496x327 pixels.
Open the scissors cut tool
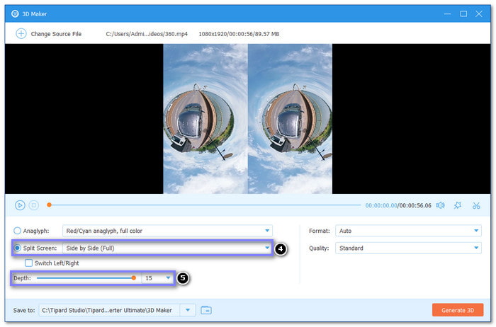[x=476, y=205]
